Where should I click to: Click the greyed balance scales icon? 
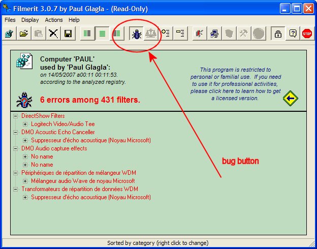151,34
